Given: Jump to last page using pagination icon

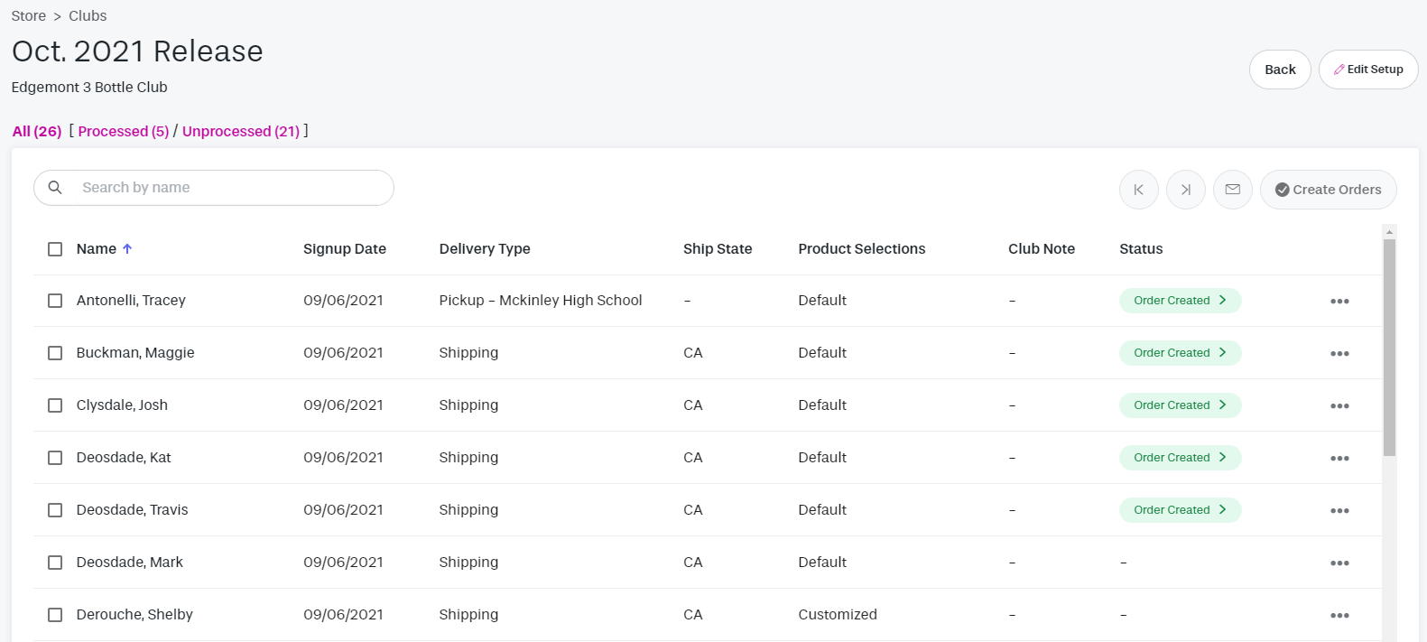Looking at the screenshot, I should (x=1185, y=190).
